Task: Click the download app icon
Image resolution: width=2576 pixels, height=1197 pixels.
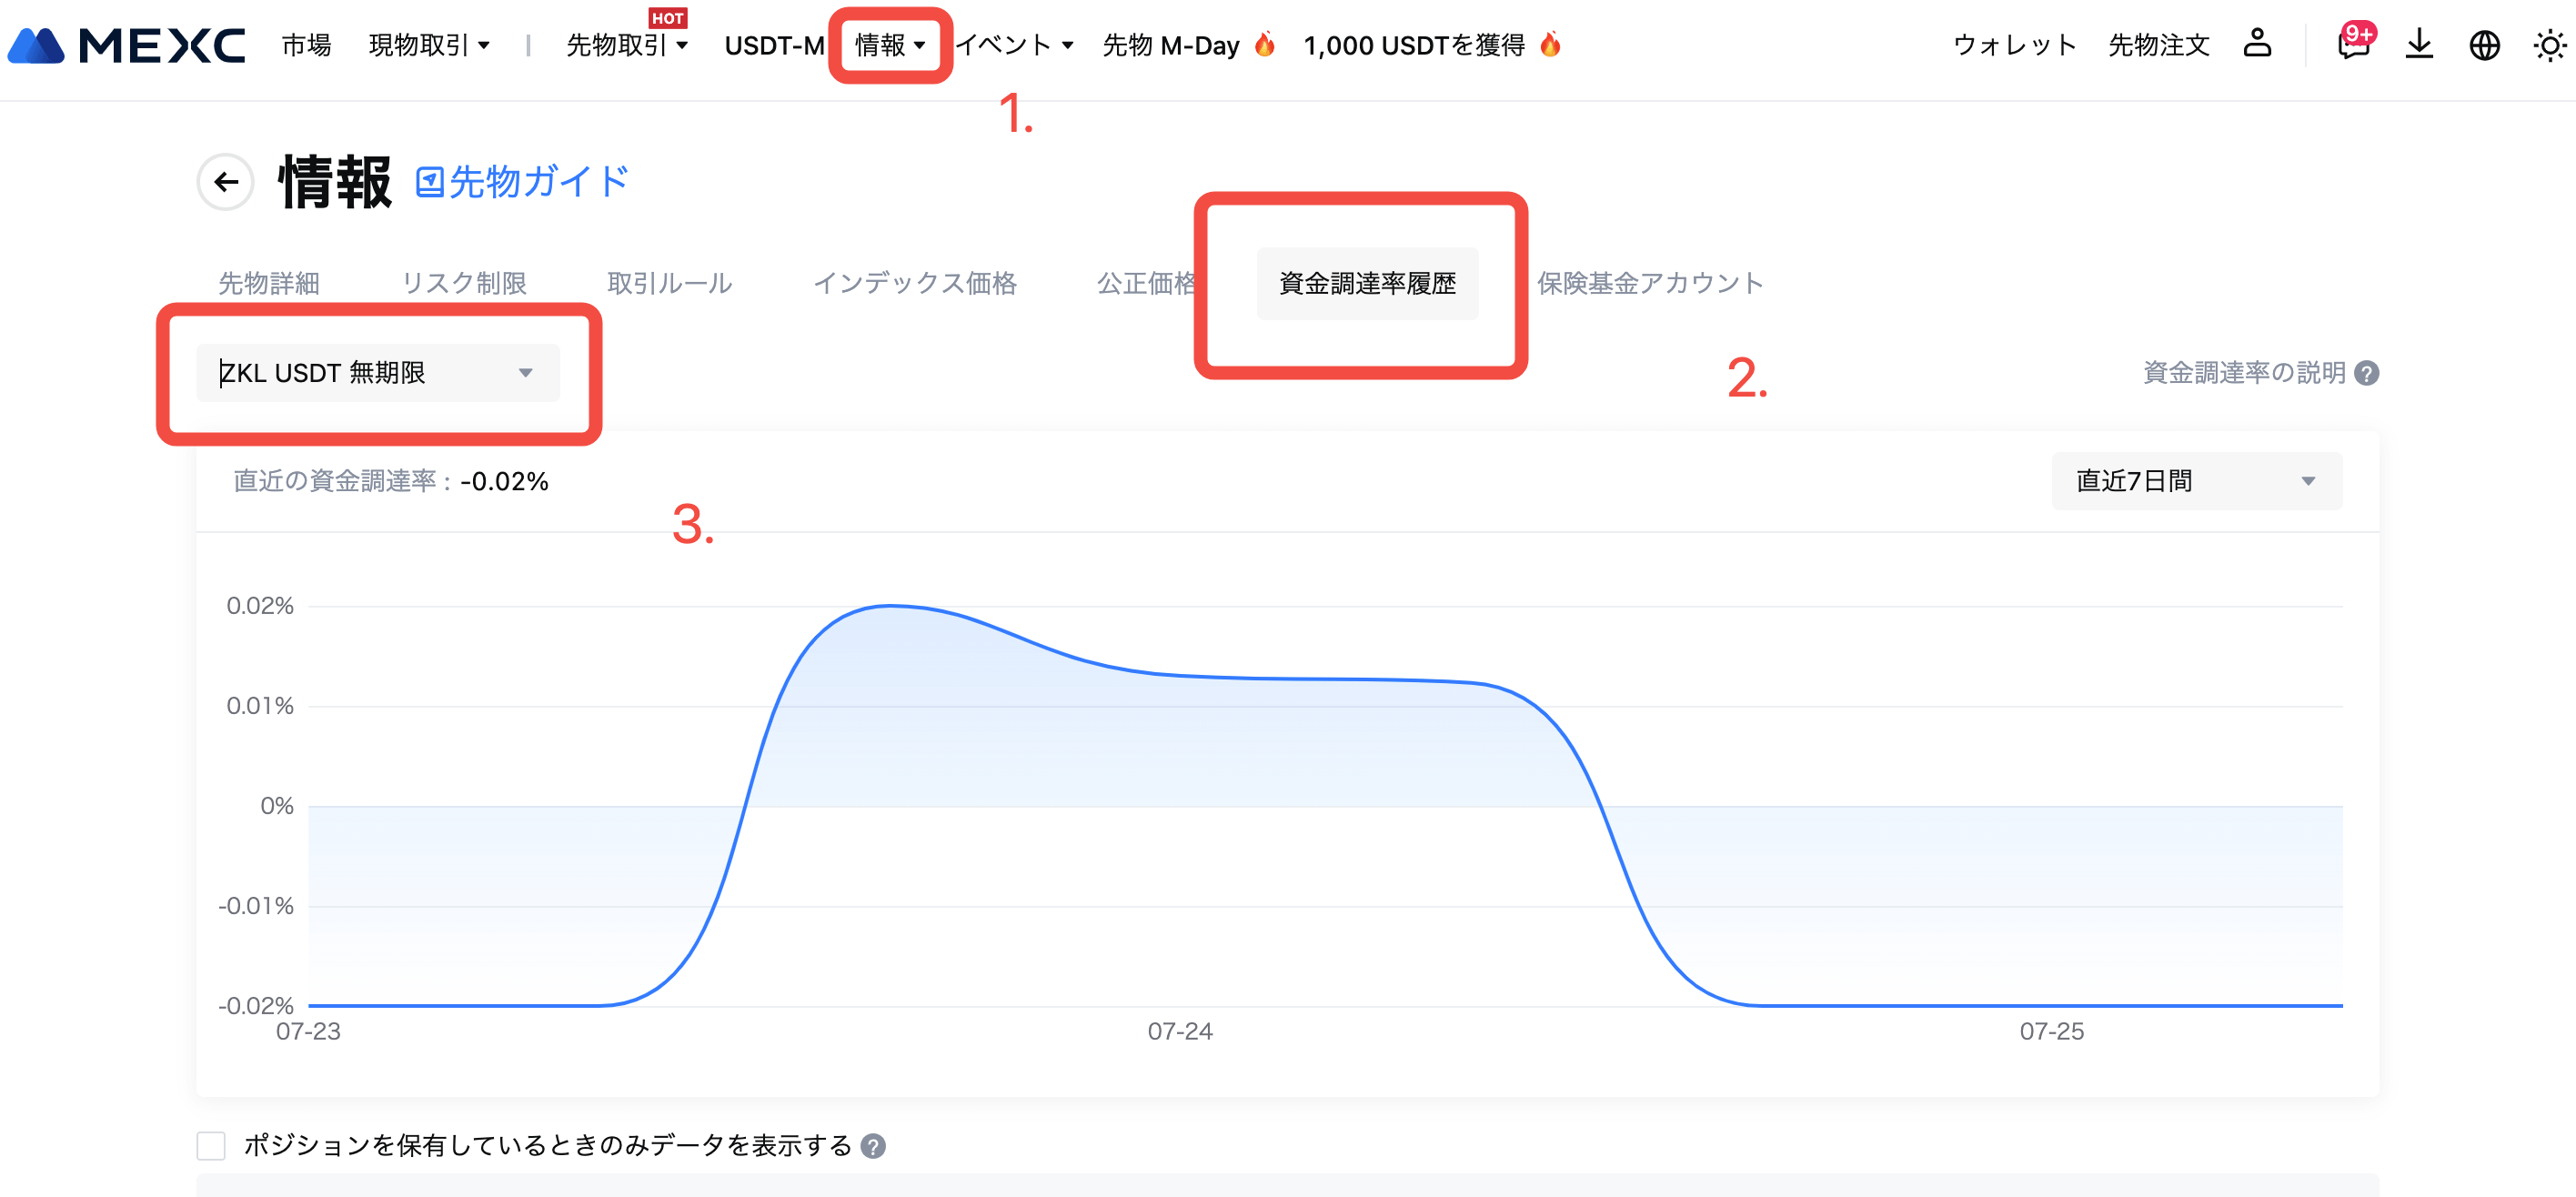Action: 2419,45
